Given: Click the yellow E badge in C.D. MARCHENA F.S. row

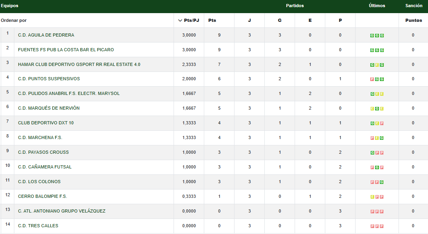Looking at the screenshot, I should 377,138.
